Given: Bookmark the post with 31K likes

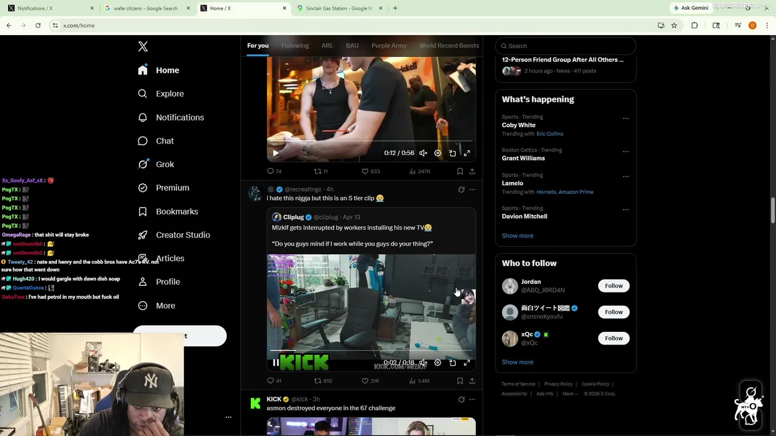Looking at the screenshot, I should [x=460, y=381].
